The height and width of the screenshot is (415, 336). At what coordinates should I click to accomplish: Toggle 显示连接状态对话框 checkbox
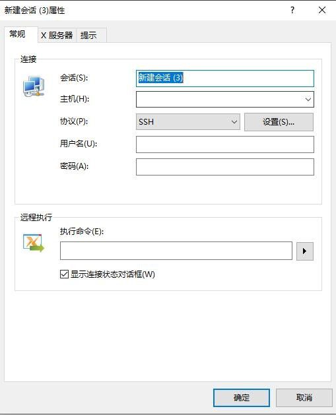point(64,274)
